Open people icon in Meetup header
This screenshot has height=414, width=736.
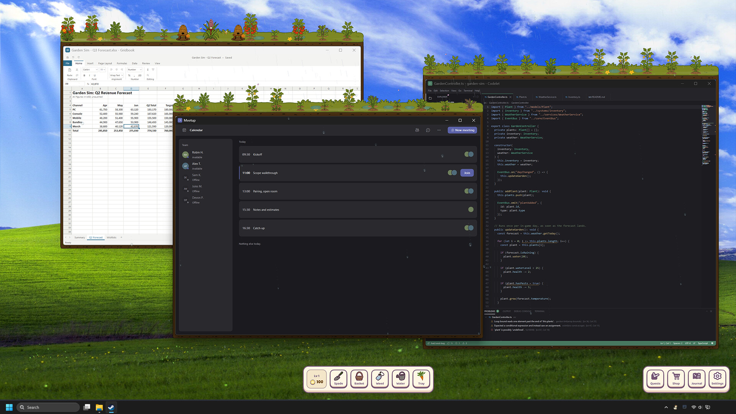(x=417, y=130)
